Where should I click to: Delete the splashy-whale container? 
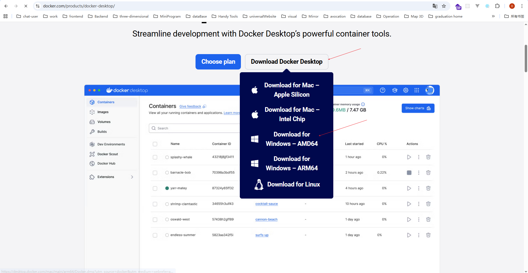[x=428, y=157]
